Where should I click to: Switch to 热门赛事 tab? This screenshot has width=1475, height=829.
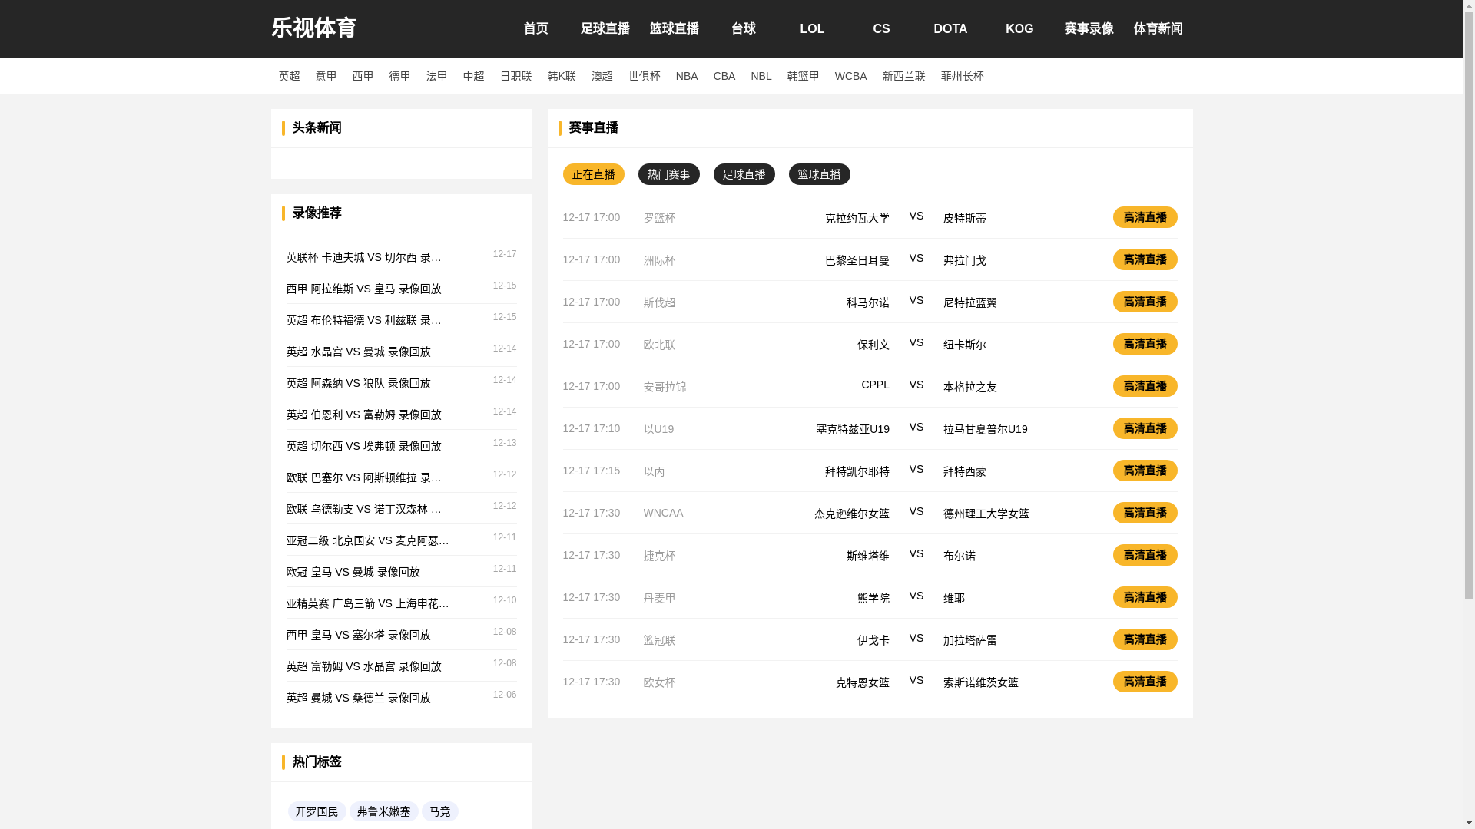[x=669, y=174]
